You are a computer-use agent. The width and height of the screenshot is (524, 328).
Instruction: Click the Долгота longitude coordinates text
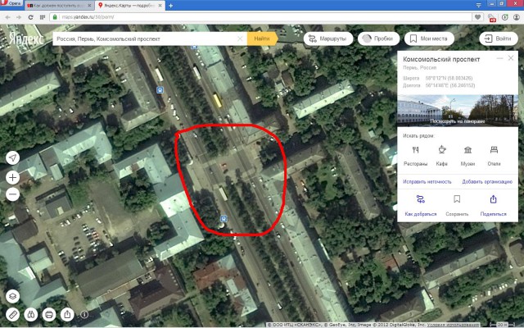click(x=439, y=85)
